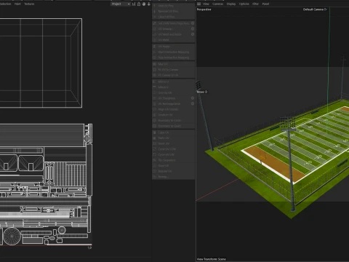Click the Boundary to Quad icon

click(x=155, y=126)
